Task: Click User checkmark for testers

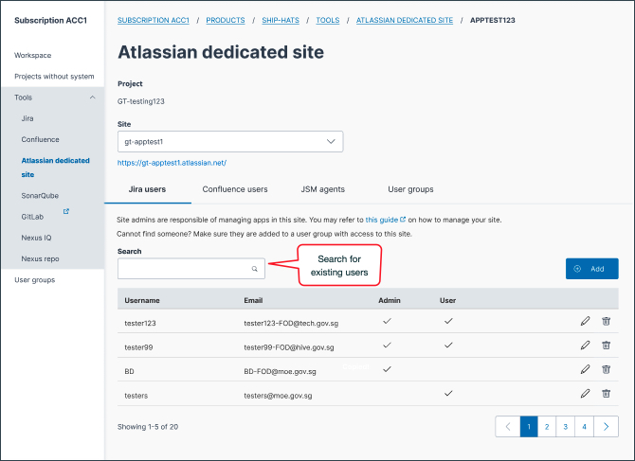Action: click(x=448, y=393)
